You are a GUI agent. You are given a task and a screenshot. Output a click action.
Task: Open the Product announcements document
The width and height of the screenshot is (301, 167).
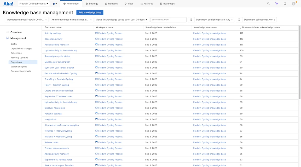[56, 148]
